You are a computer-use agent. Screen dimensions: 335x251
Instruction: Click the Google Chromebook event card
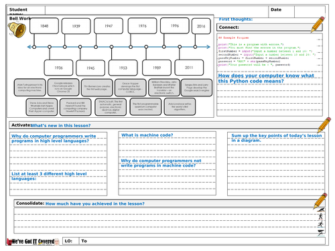tap(64, 87)
